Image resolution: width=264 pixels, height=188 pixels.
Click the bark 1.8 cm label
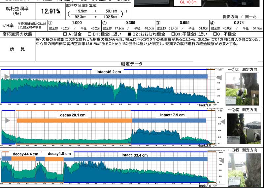pos(208,105)
